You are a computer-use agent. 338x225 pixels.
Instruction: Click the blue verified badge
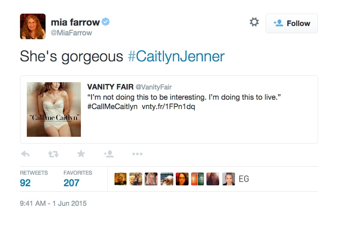point(106,22)
